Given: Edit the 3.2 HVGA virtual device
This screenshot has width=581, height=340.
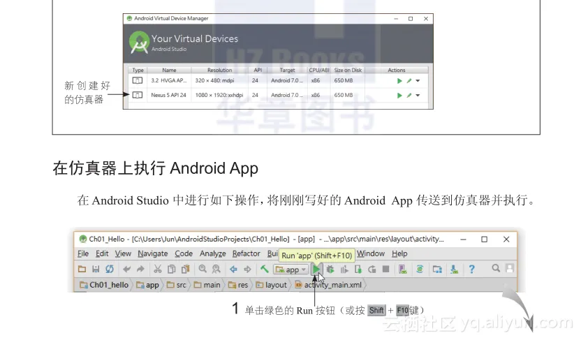Looking at the screenshot, I should click(409, 81).
